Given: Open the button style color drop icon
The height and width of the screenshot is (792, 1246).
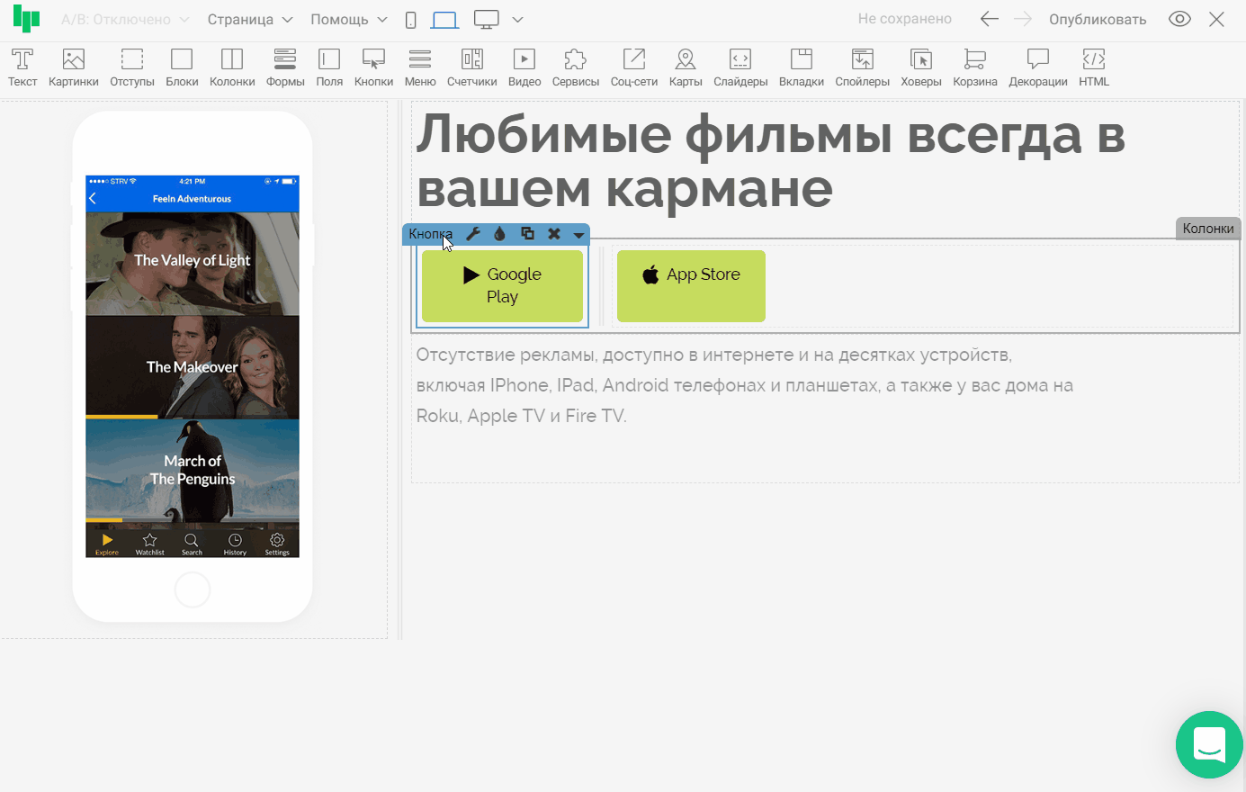Looking at the screenshot, I should [x=500, y=234].
